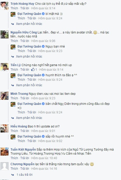Click Trả lời on Tiến Lý's comment

(x=25, y=70)
